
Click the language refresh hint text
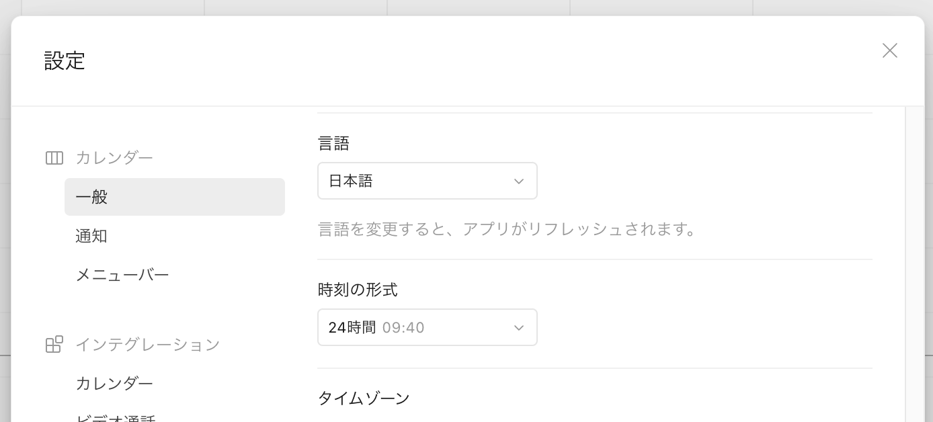507,230
